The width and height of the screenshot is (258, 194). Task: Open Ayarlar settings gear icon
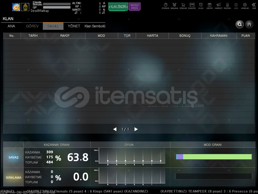click(245, 6)
